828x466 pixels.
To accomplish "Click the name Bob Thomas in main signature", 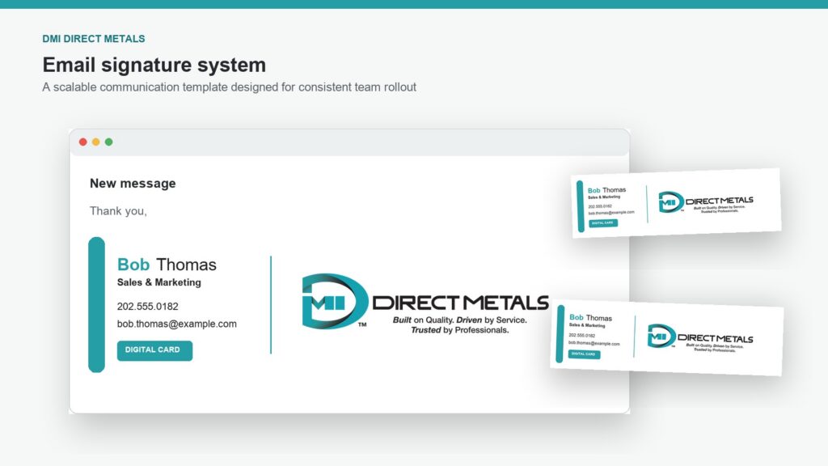I will click(x=167, y=265).
